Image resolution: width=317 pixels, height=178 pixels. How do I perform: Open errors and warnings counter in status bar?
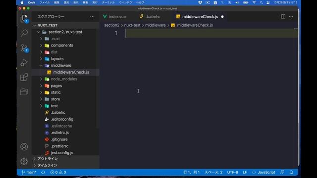click(58, 173)
